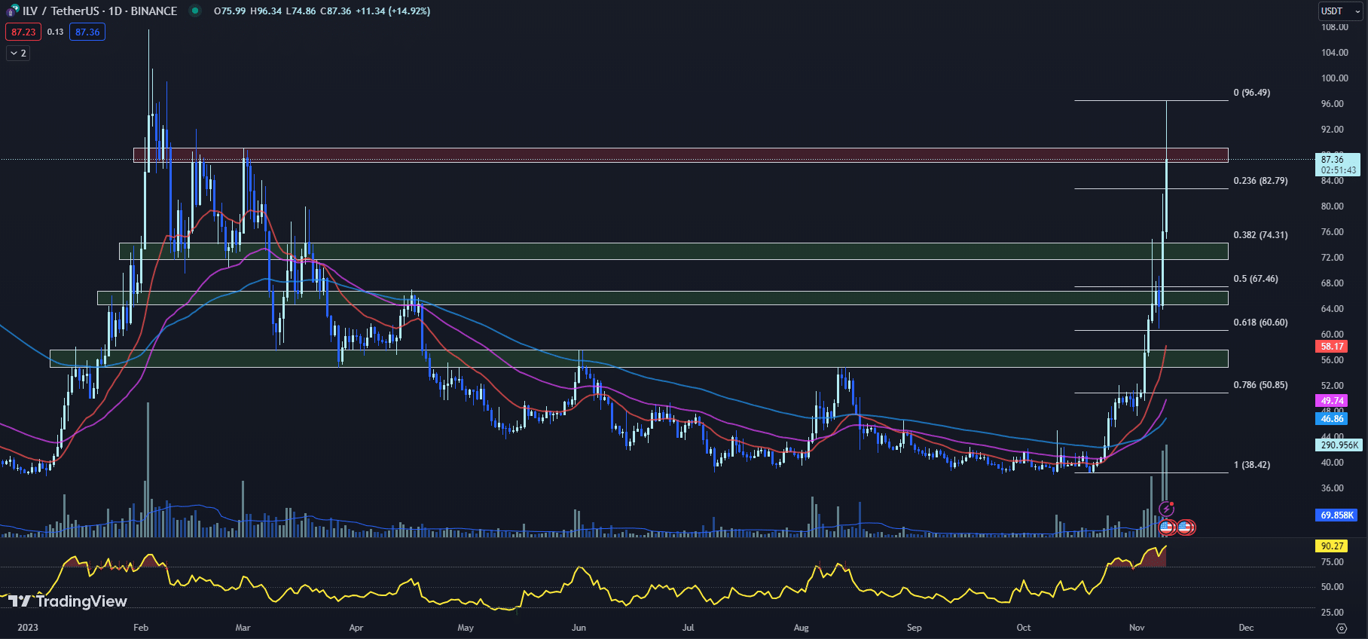Click the yellow RSI value label 90.27
The height and width of the screenshot is (639, 1368).
(1332, 546)
